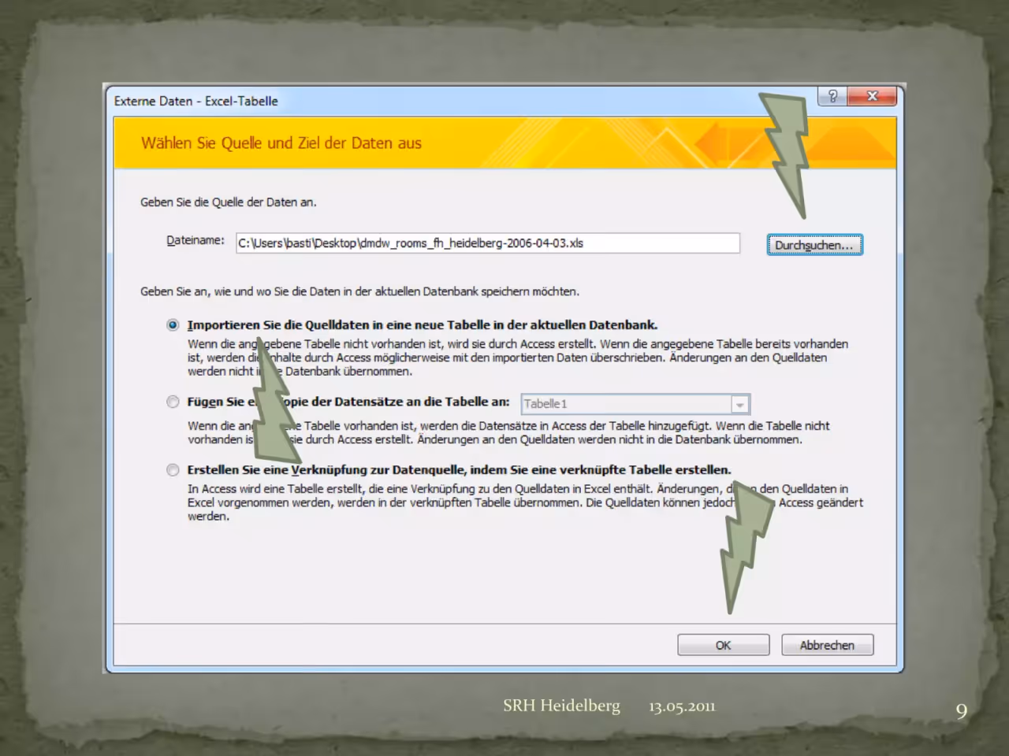Select the Importieren Sie die Quelldaten radio button
Image resolution: width=1009 pixels, height=756 pixels.
[x=173, y=325]
